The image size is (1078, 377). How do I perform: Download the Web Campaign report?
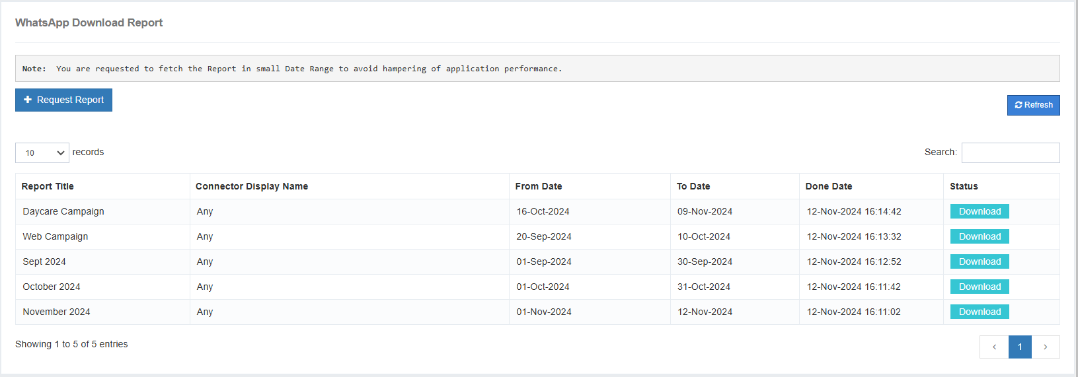[x=979, y=236]
